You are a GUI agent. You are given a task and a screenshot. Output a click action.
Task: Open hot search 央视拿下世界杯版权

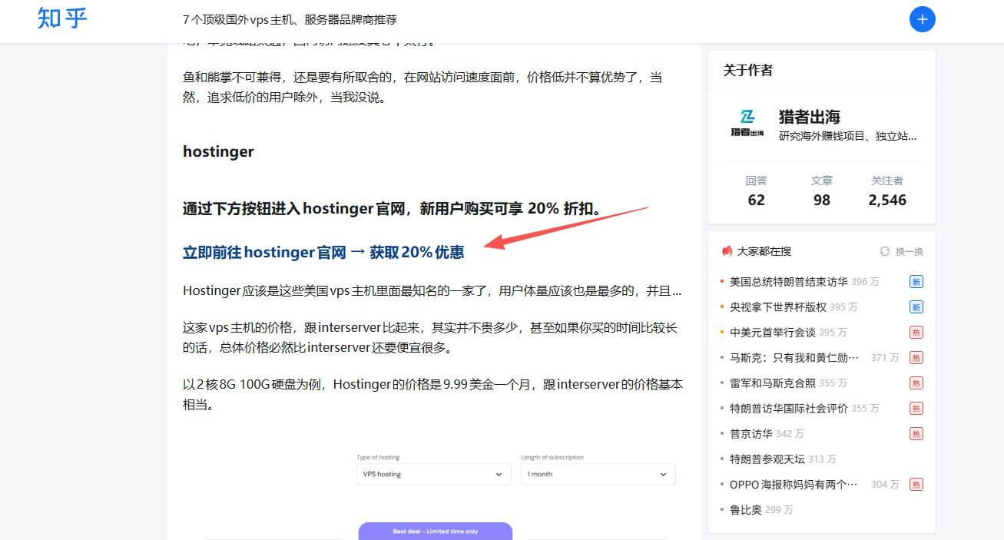coord(778,307)
